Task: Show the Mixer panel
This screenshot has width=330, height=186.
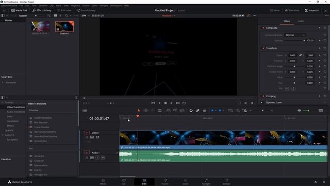Action: click(x=275, y=10)
